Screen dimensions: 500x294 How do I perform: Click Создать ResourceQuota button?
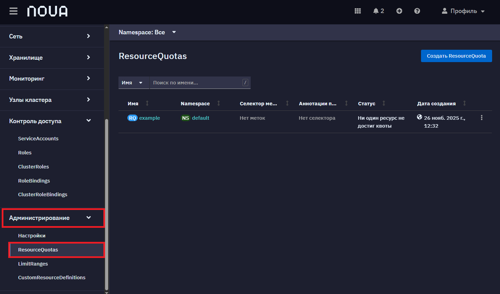tap(456, 56)
